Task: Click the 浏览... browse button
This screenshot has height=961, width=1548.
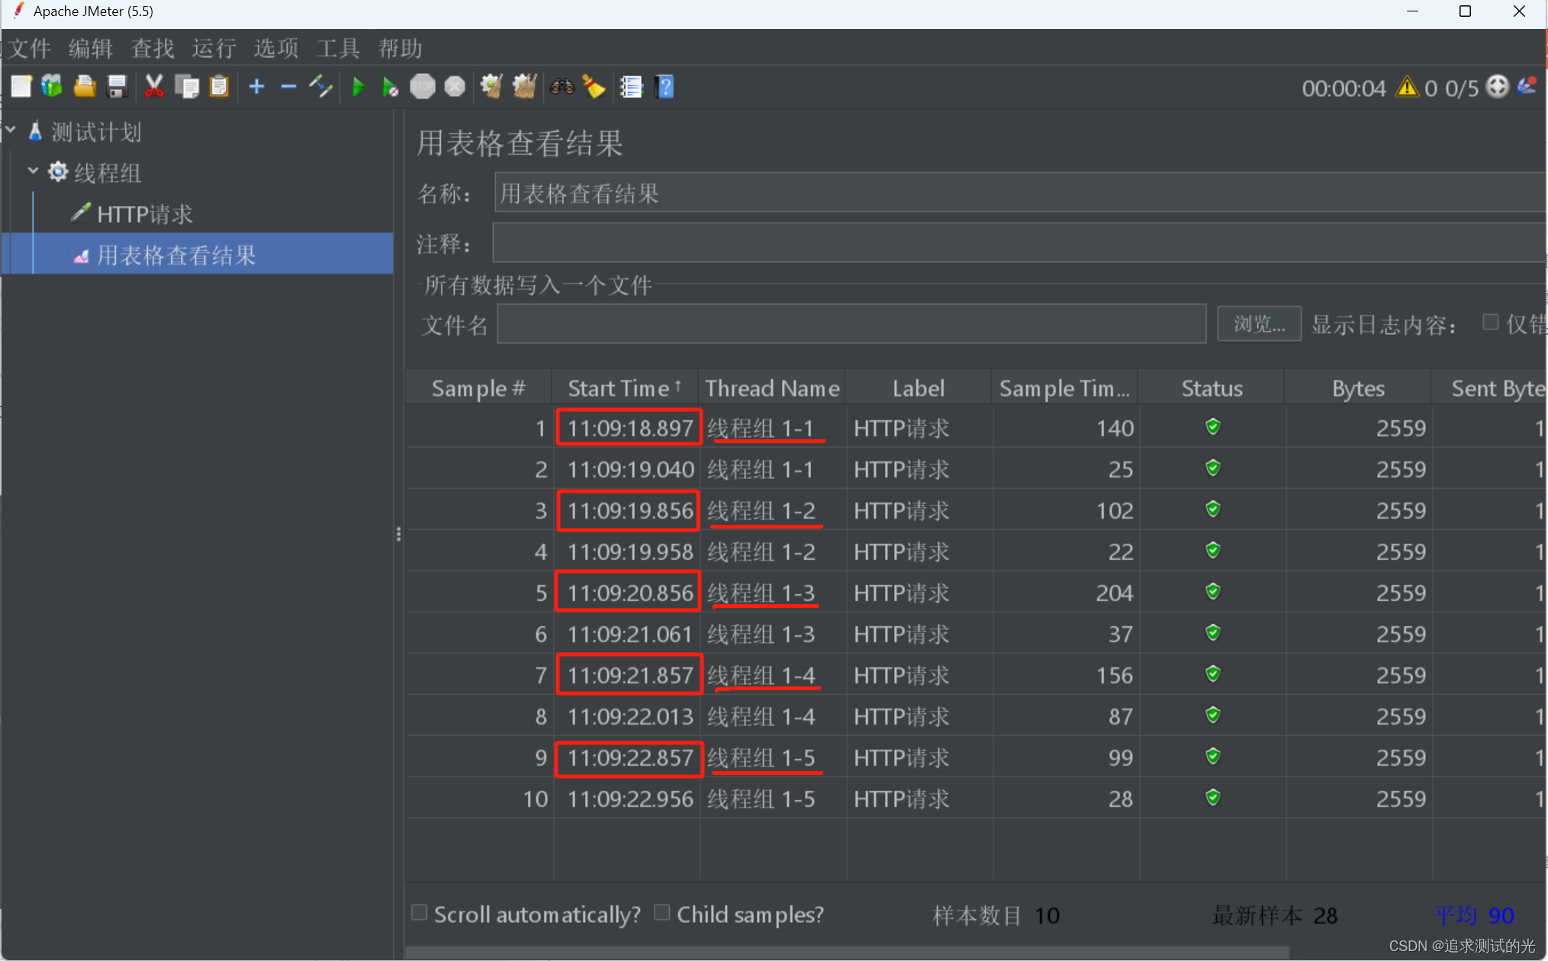Action: point(1258,324)
